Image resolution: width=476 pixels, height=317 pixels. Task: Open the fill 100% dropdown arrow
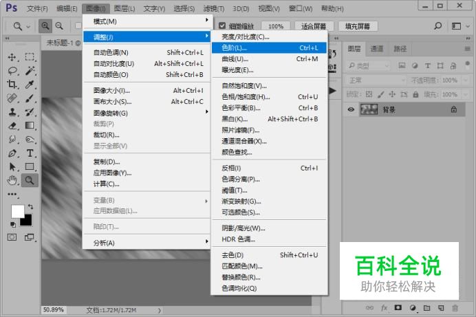point(466,94)
